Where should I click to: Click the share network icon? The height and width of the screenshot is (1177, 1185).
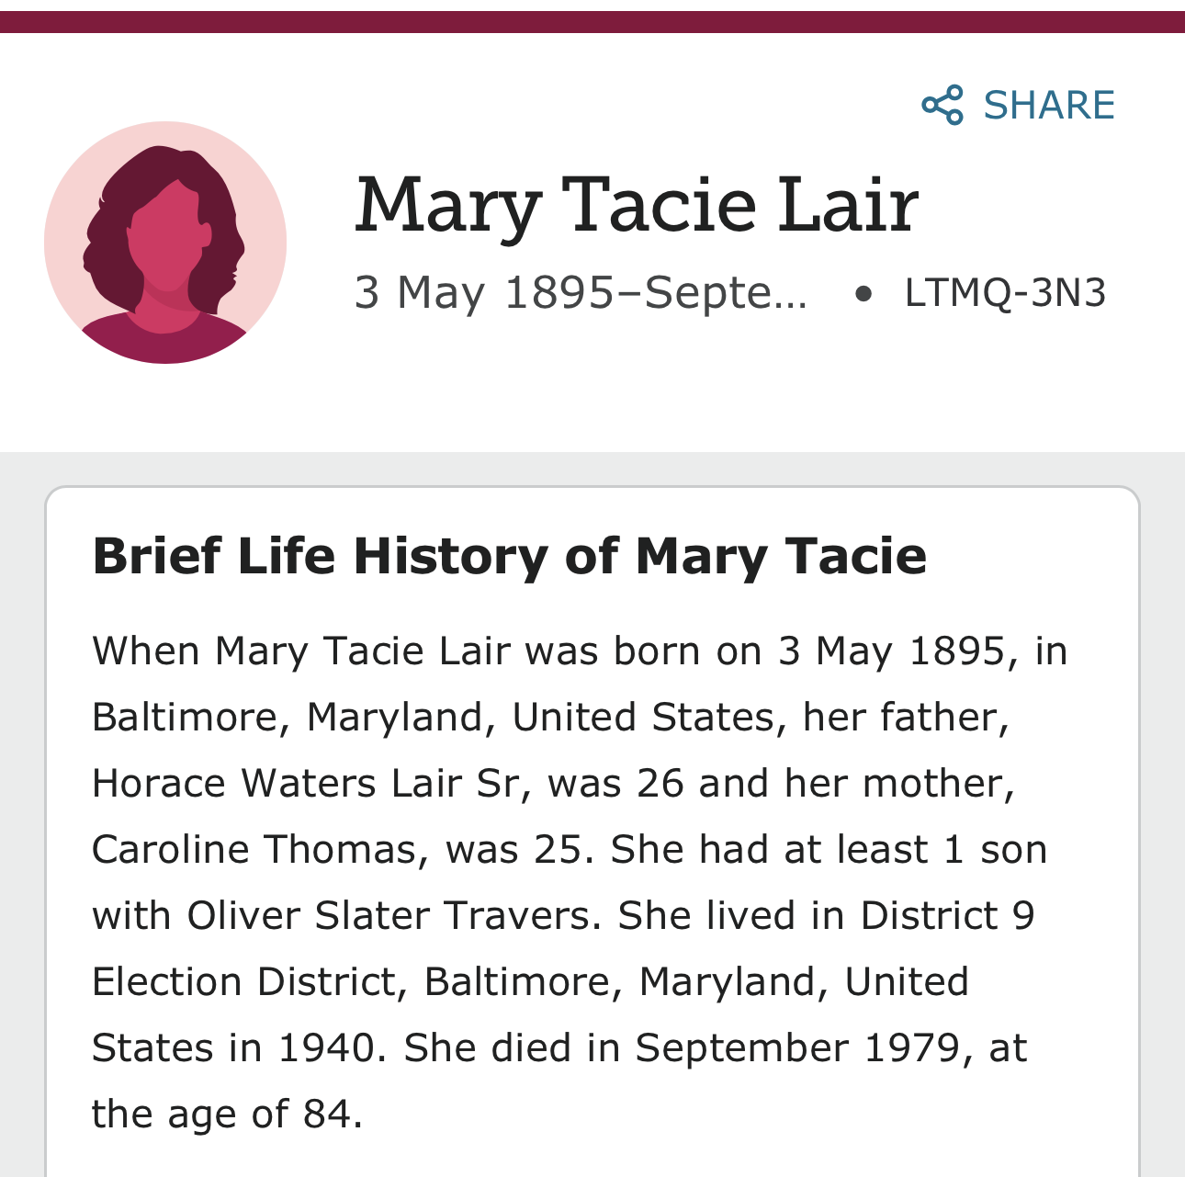click(942, 105)
